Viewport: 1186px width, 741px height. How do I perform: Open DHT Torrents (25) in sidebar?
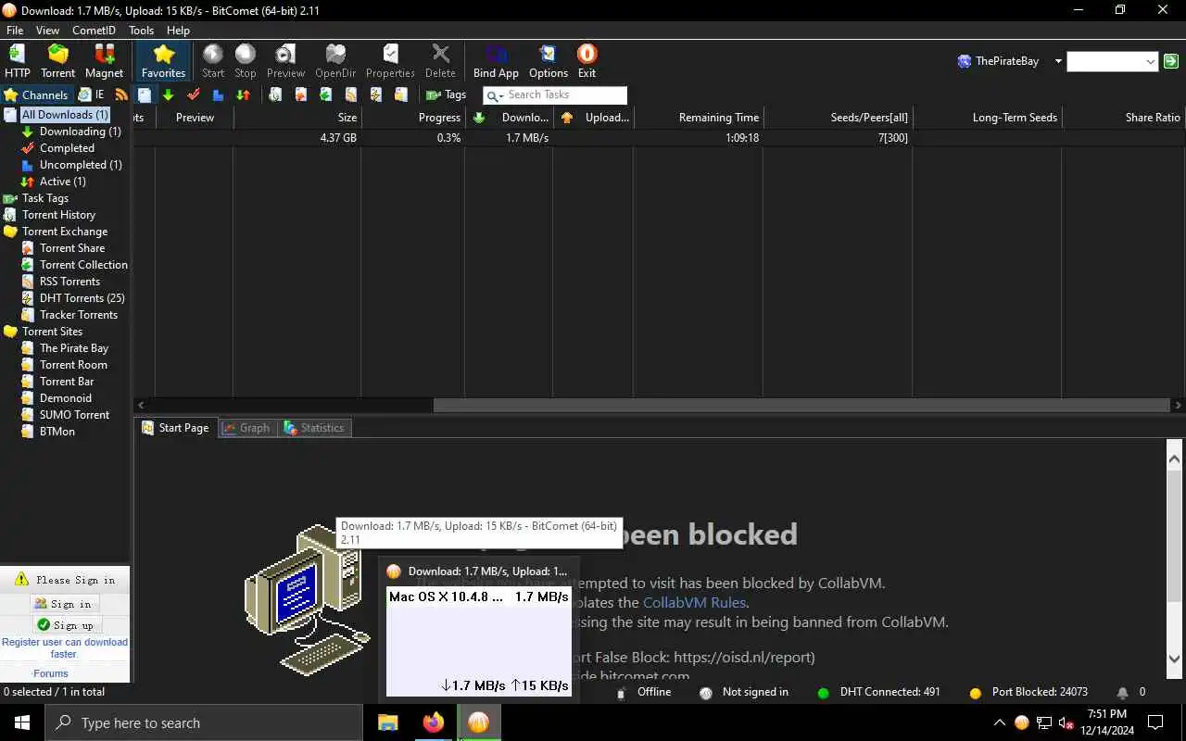click(x=82, y=298)
